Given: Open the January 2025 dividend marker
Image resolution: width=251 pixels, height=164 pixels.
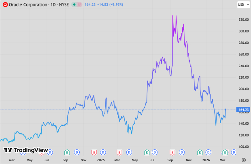Looking at the screenshot, I should coord(103,152).
